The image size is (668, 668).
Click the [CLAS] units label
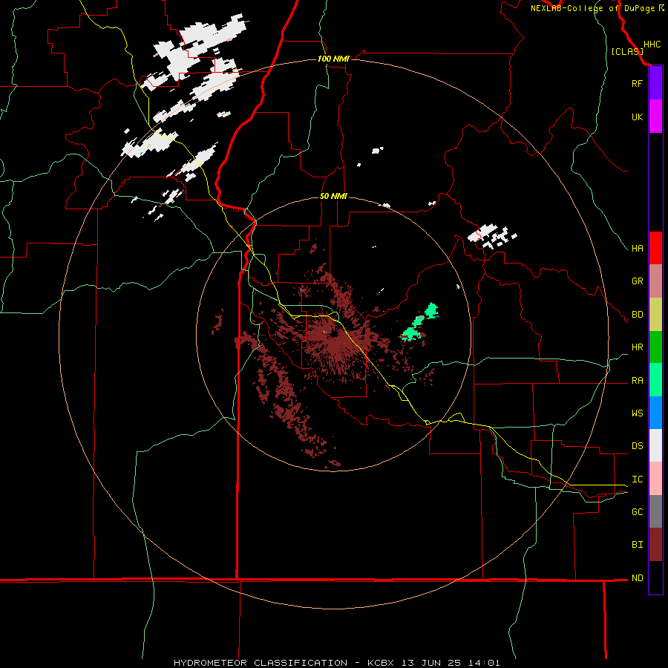[x=627, y=52]
